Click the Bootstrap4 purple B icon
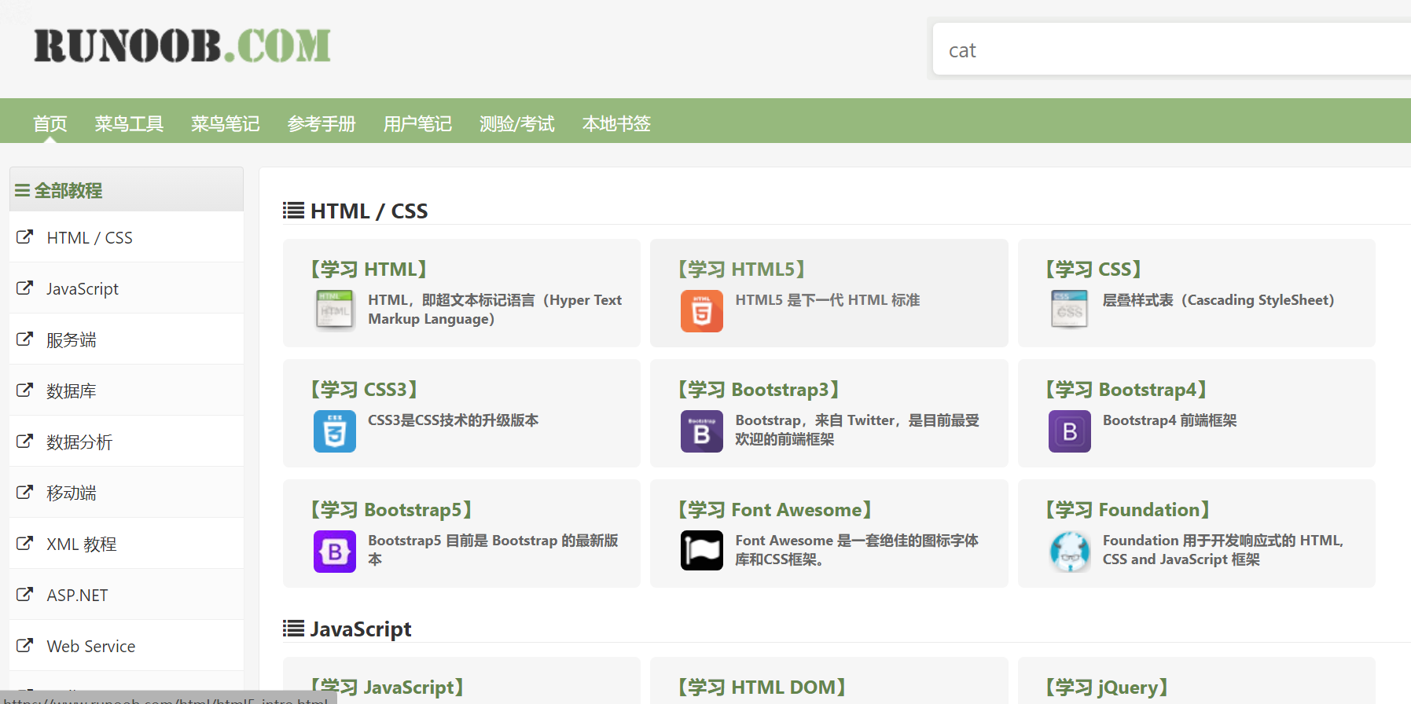This screenshot has height=704, width=1411. tap(1070, 431)
